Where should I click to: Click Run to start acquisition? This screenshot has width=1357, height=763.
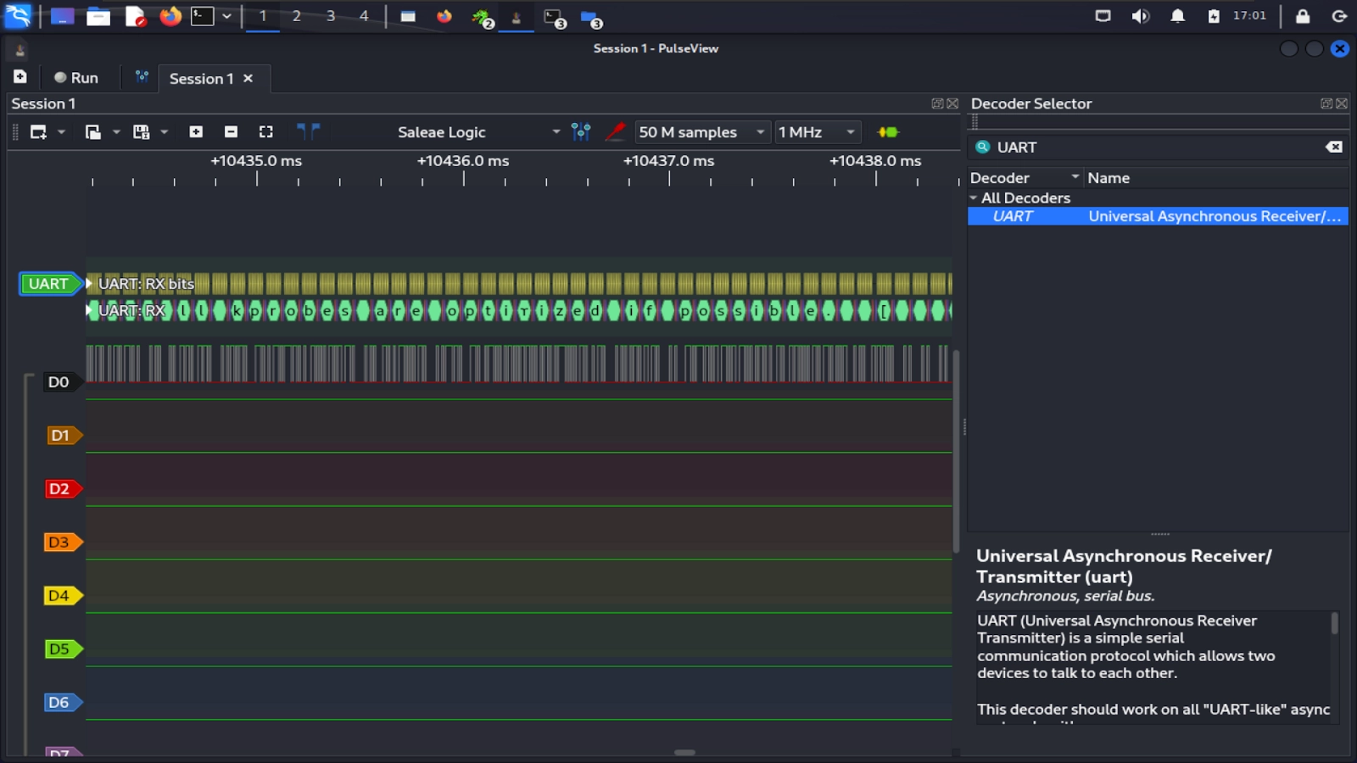pyautogui.click(x=77, y=77)
